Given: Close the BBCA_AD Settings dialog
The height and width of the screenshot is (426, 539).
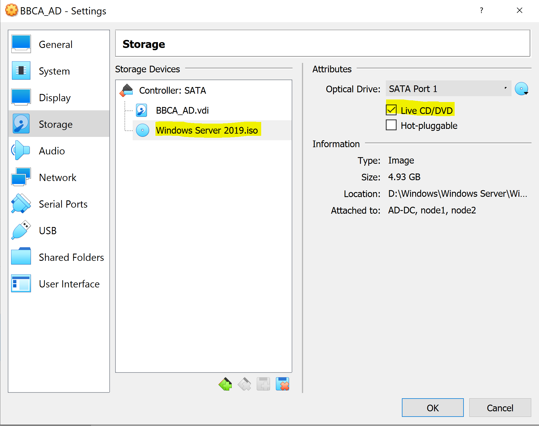Looking at the screenshot, I should click(x=520, y=11).
